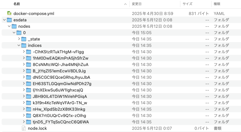The width and height of the screenshot is (241, 132).
Task: Expand the B_jtYqZlS1emEcwV8DL9Jg folder
Action: pyautogui.click(x=24, y=71)
